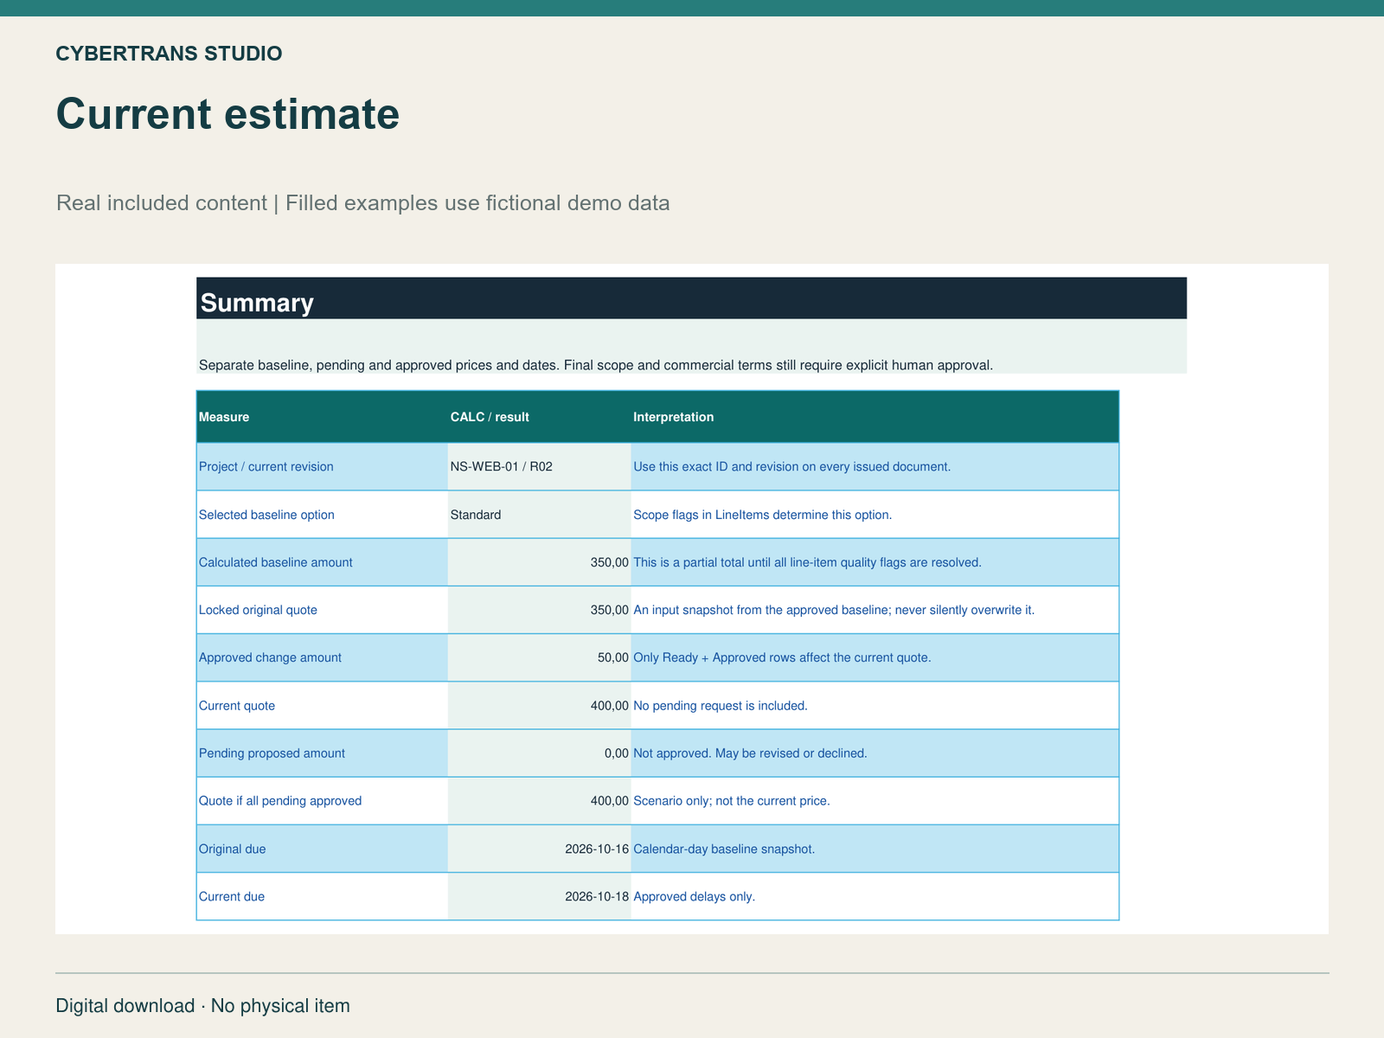
Task: Select the 'Selected baseline option' cell
Action: [322, 515]
